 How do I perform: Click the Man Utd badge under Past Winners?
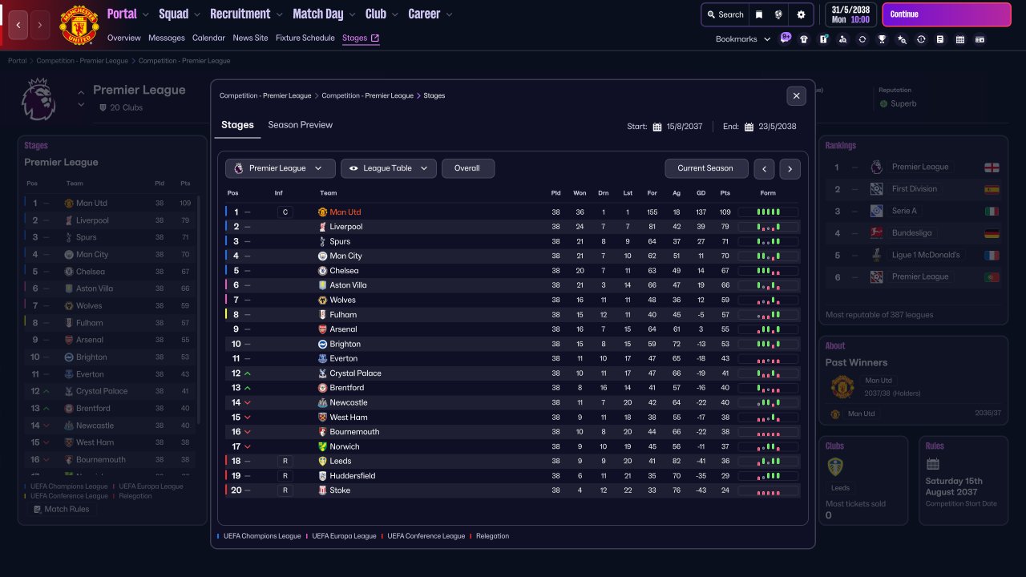[842, 387]
